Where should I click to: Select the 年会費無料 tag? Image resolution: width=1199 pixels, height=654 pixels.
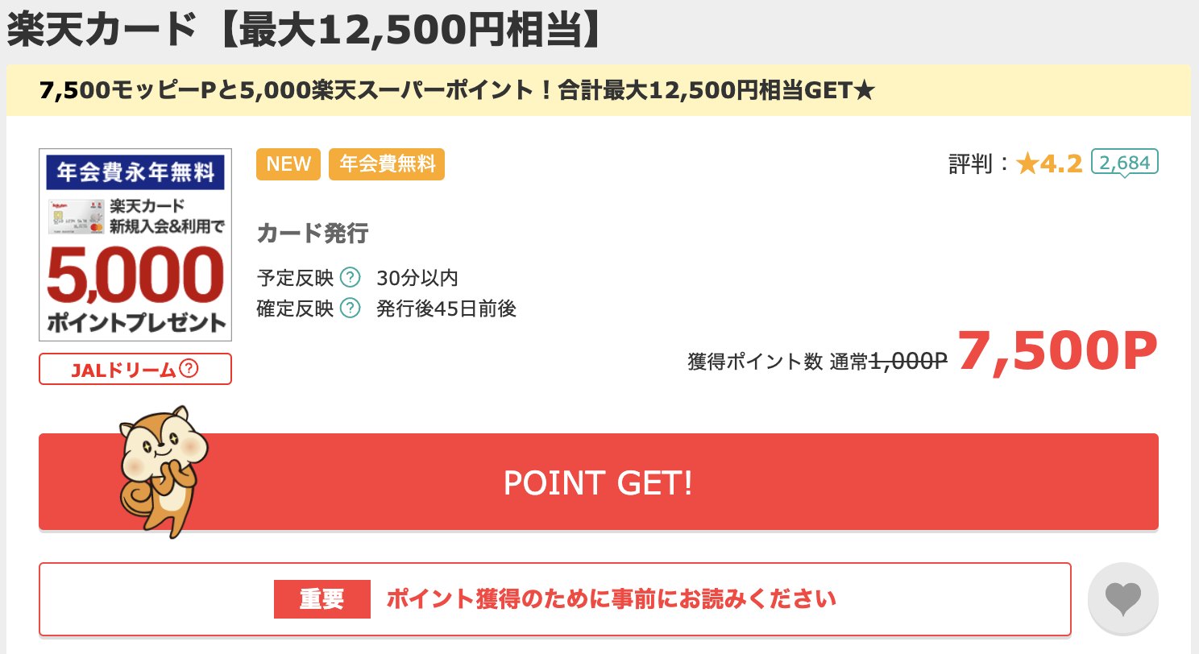click(387, 164)
